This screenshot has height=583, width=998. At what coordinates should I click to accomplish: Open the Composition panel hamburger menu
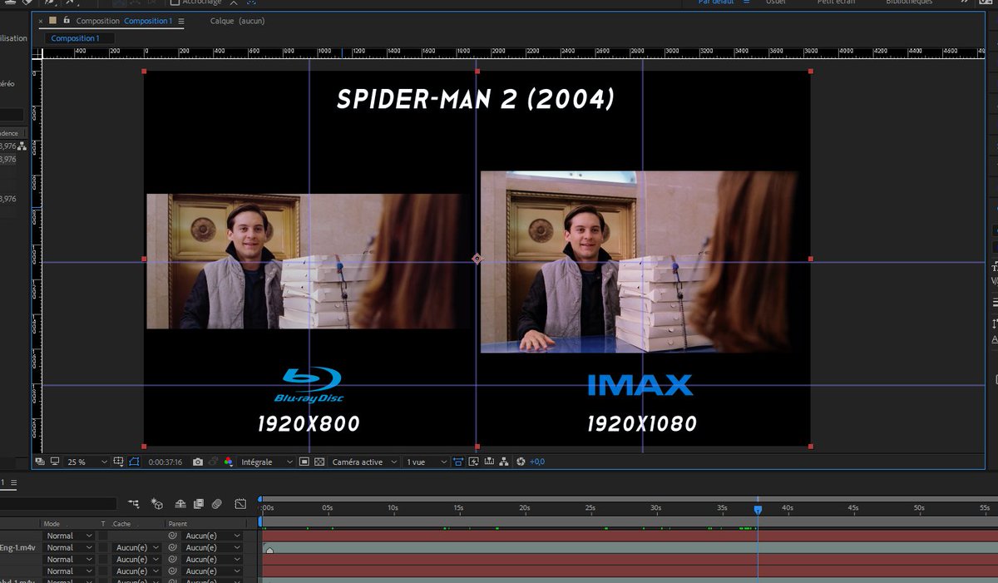[182, 21]
